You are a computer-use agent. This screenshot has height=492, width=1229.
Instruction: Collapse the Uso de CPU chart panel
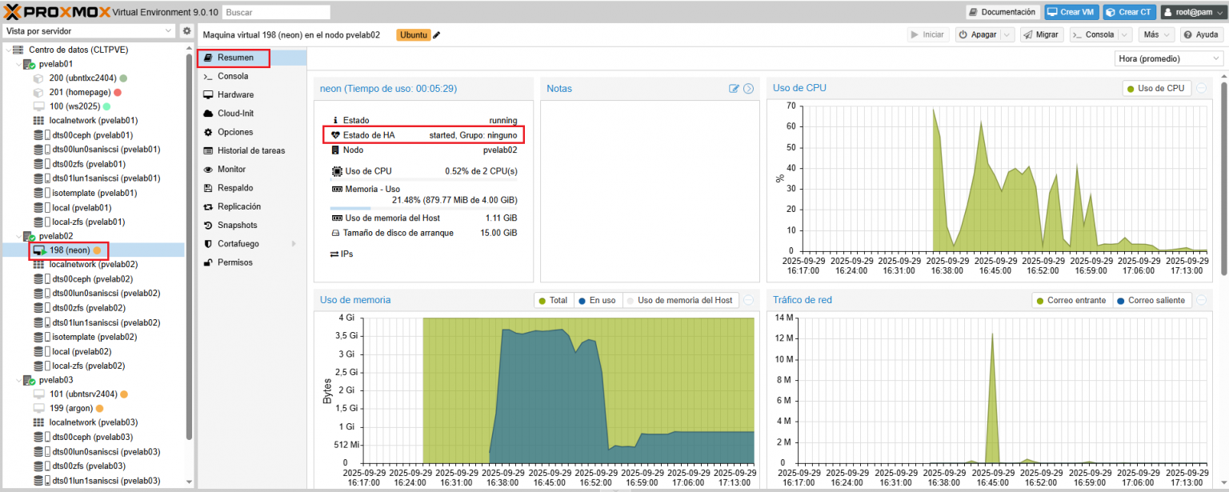click(x=1202, y=88)
